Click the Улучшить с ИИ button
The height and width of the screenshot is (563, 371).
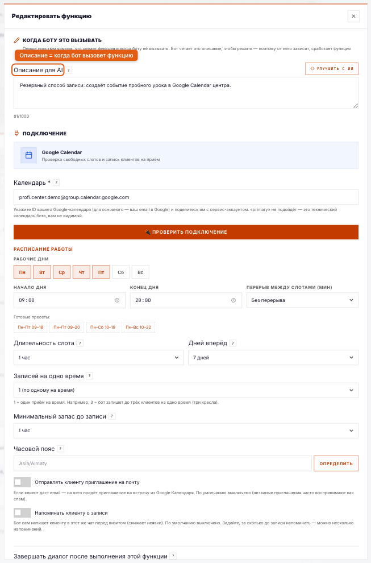tap(332, 69)
